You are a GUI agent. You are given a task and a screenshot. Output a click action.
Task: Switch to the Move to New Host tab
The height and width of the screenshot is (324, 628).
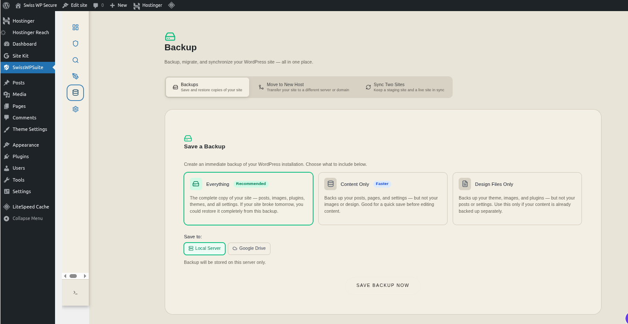tap(304, 87)
